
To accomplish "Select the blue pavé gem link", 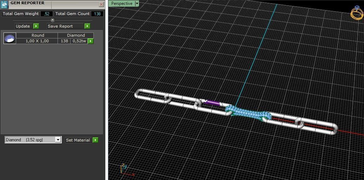I will tap(249, 113).
